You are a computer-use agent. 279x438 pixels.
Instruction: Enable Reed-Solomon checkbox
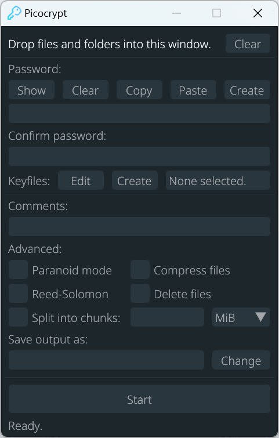[x=18, y=294]
